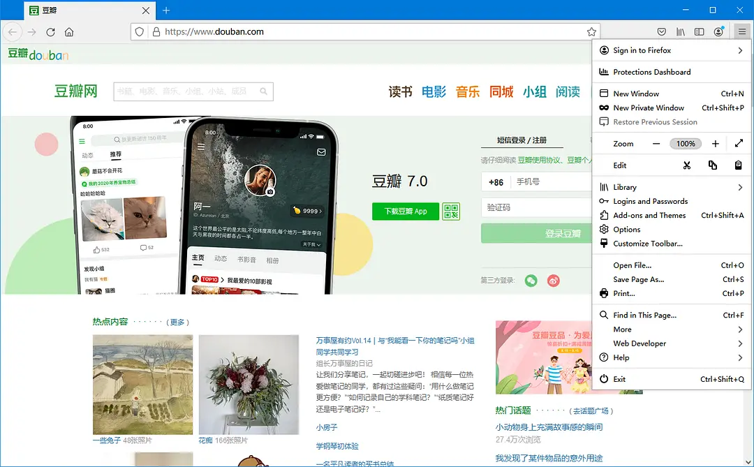Bookmark this page with star icon
Screen dimensions: 754x467
pyautogui.click(x=591, y=32)
